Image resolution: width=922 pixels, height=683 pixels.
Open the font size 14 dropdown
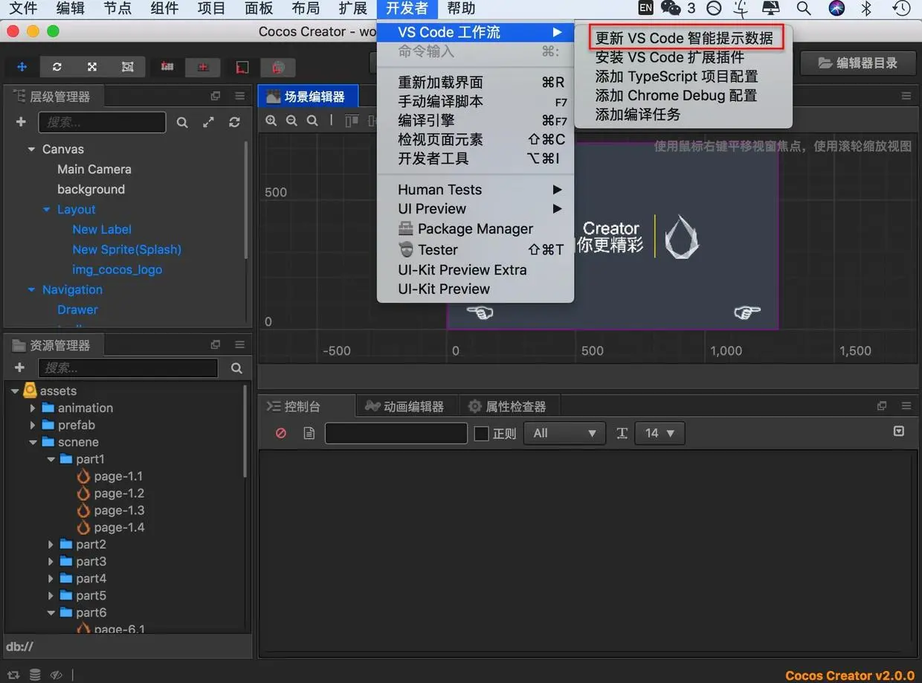coord(659,432)
